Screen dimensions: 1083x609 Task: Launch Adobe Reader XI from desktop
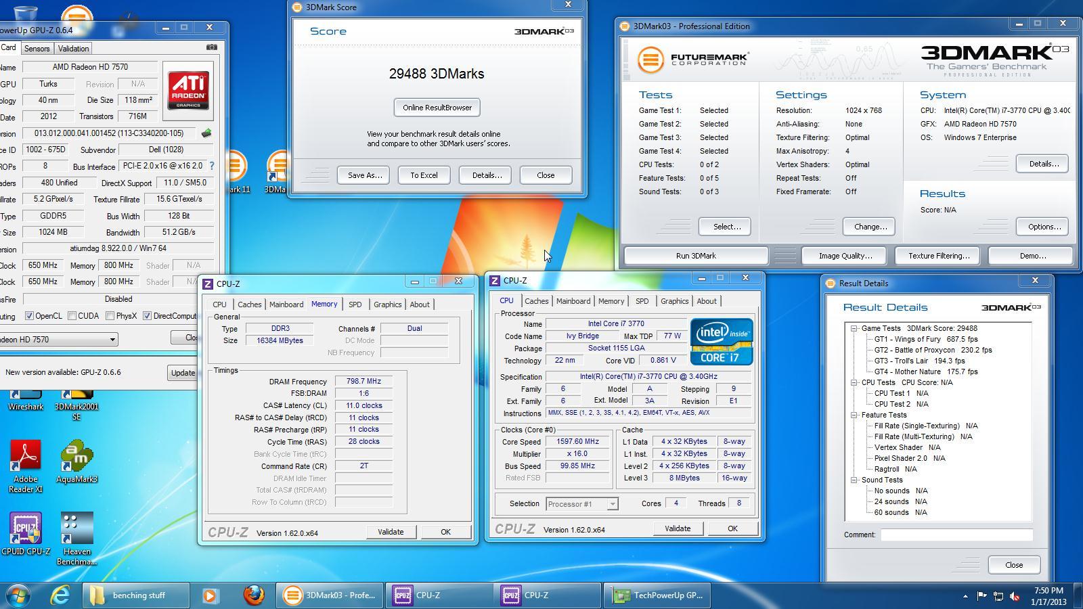pyautogui.click(x=26, y=466)
